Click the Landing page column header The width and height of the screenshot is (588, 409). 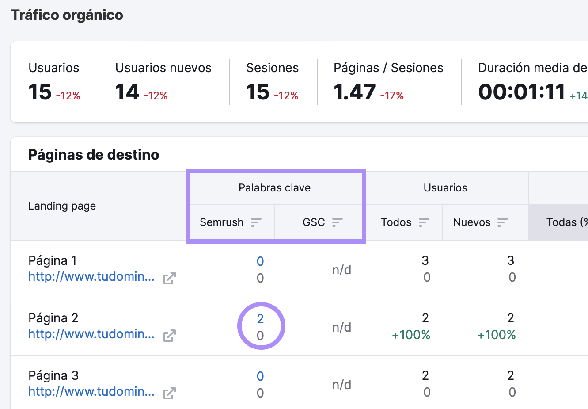(x=62, y=206)
